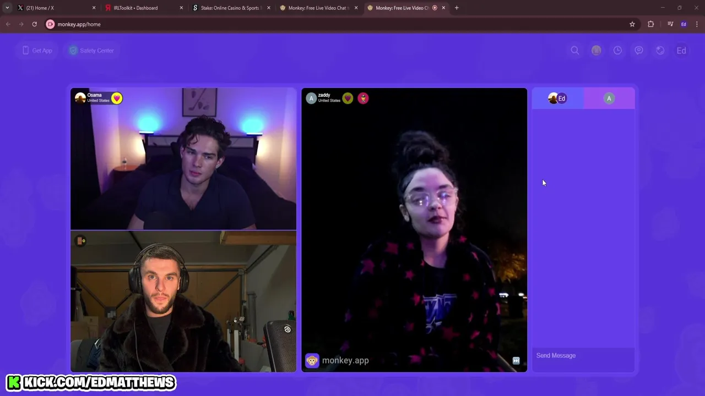The width and height of the screenshot is (705, 396).
Task: Close the IRLToolkit Dashboard tab
Action: (x=181, y=8)
